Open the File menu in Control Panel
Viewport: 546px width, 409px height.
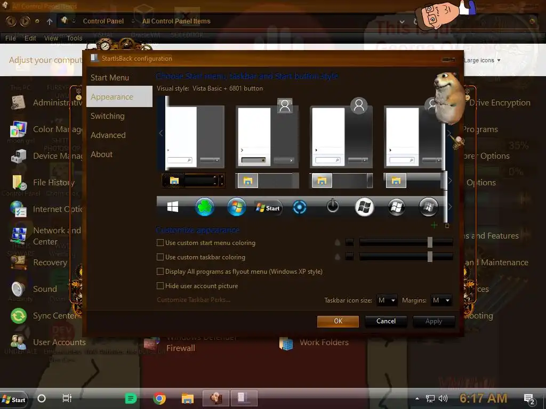coord(11,38)
